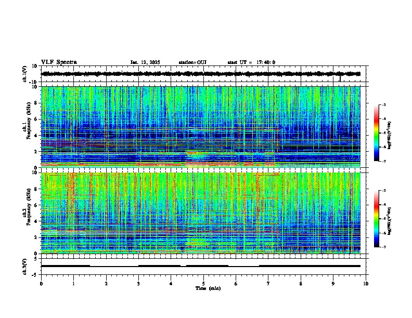Click inside the ch.1 spectrogram panel
Screen dimensions: 412x318
pos(201,127)
